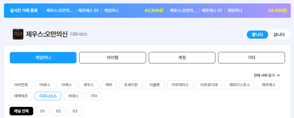
Task: Choose channel 03
Action: 75,111
